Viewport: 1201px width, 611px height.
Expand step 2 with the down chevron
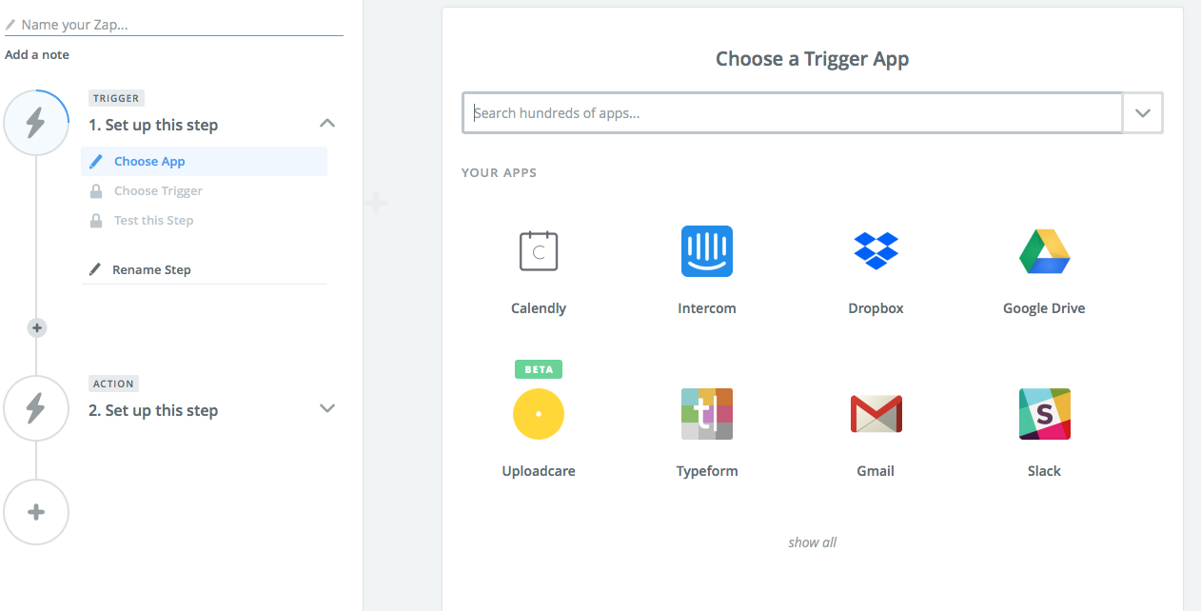(326, 408)
